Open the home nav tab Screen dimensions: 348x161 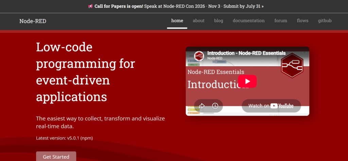pos(177,21)
